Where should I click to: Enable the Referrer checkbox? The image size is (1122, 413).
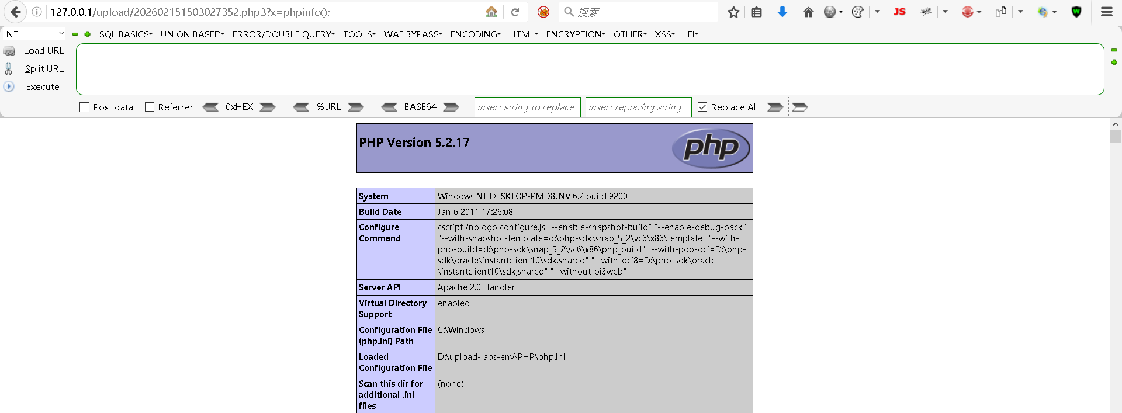(150, 107)
